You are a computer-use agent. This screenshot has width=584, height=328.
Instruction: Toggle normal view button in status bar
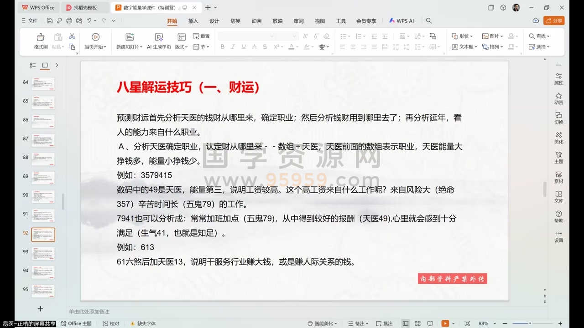(405, 323)
